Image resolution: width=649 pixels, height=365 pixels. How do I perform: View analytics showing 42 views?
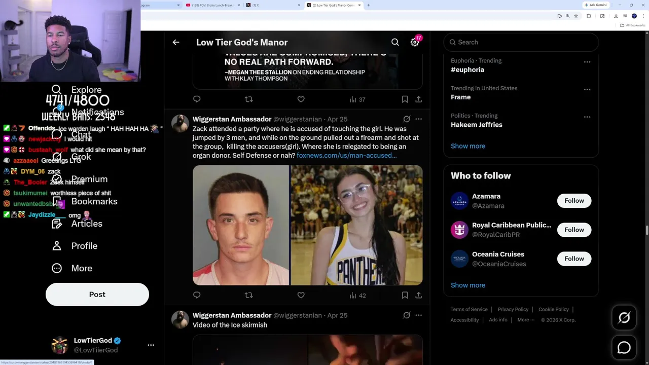click(357, 295)
